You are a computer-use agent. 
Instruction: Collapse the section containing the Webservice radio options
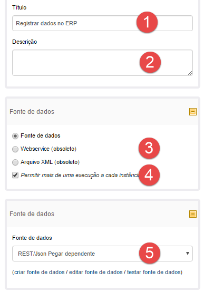click(x=193, y=112)
